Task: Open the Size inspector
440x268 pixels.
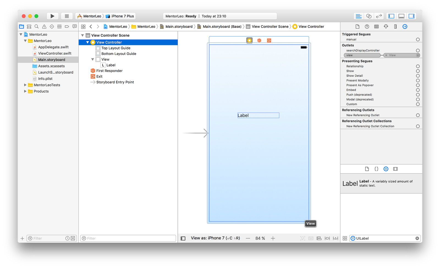Action: click(x=395, y=27)
